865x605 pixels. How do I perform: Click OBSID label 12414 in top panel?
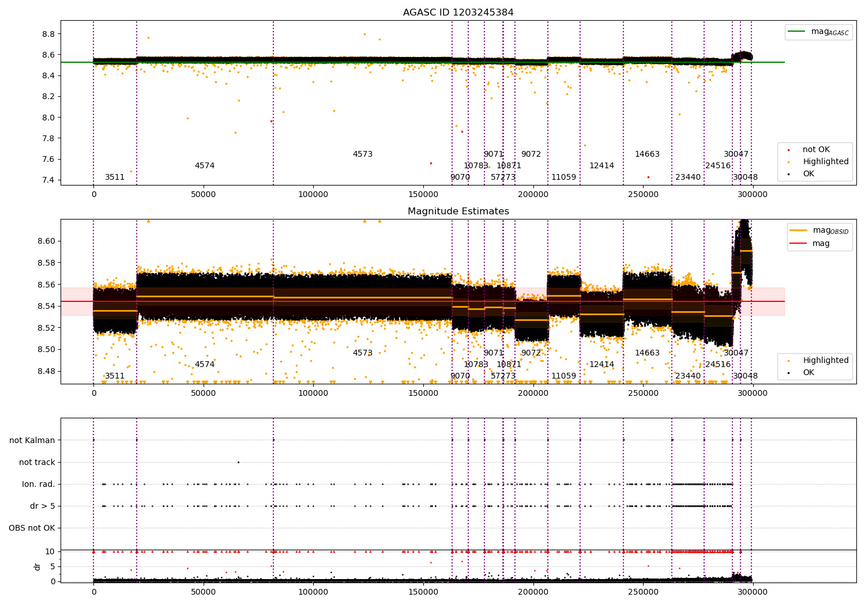pyautogui.click(x=601, y=166)
